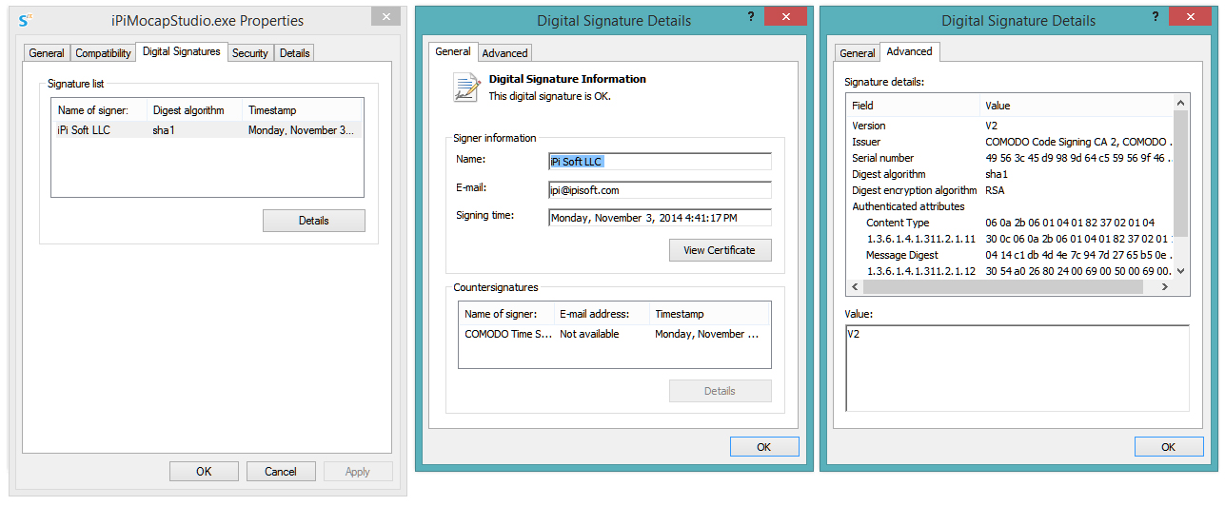The image size is (1225, 506).
Task: Select the Digest algorithm row in details list
Action: tap(1010, 174)
